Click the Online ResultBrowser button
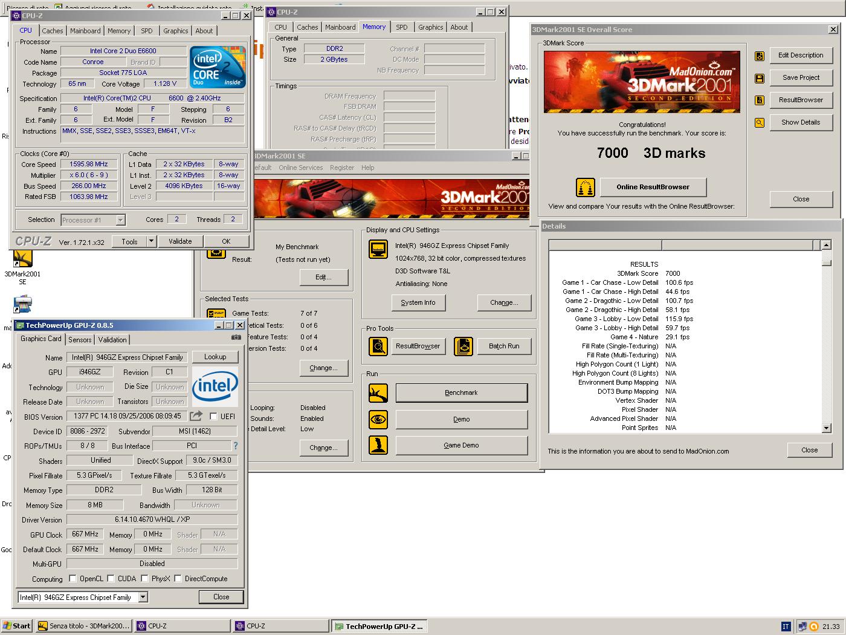This screenshot has height=635, width=846. click(x=653, y=187)
